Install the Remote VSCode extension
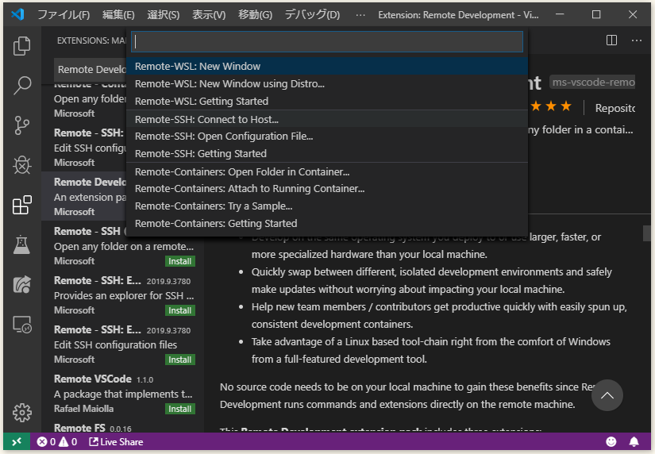The width and height of the screenshot is (655, 454). [x=179, y=409]
